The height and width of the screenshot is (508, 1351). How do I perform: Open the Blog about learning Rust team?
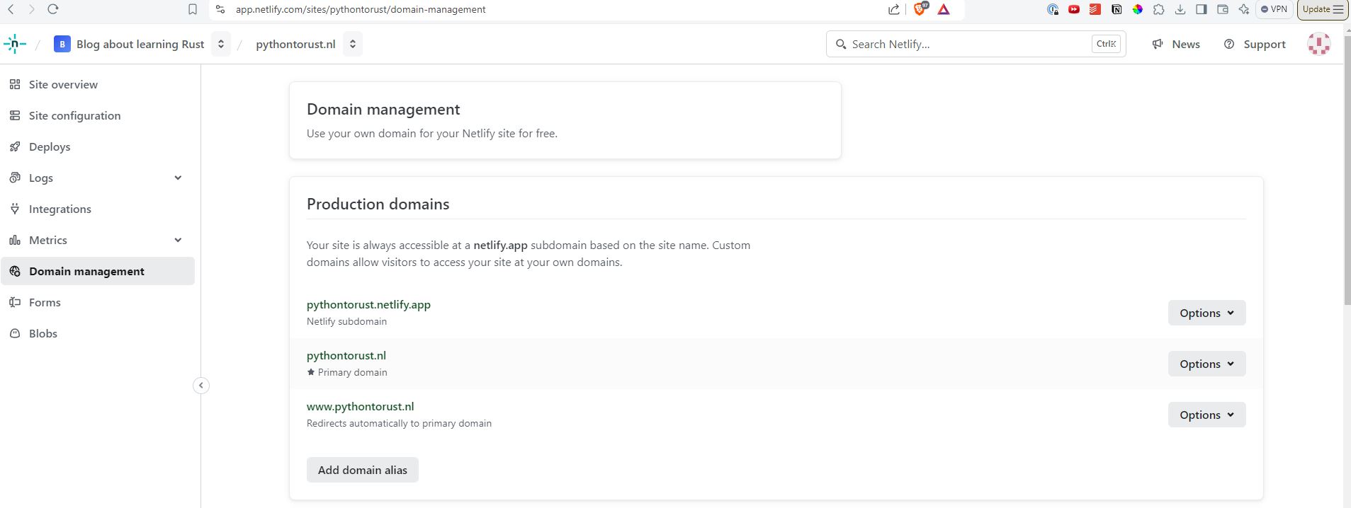129,44
